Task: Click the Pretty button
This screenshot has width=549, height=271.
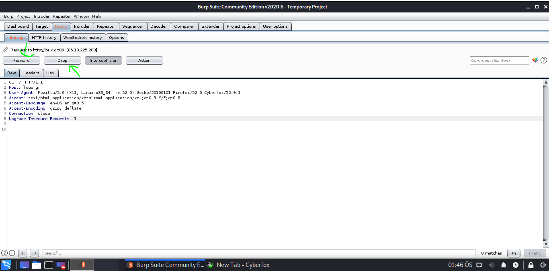Action: 535,253
